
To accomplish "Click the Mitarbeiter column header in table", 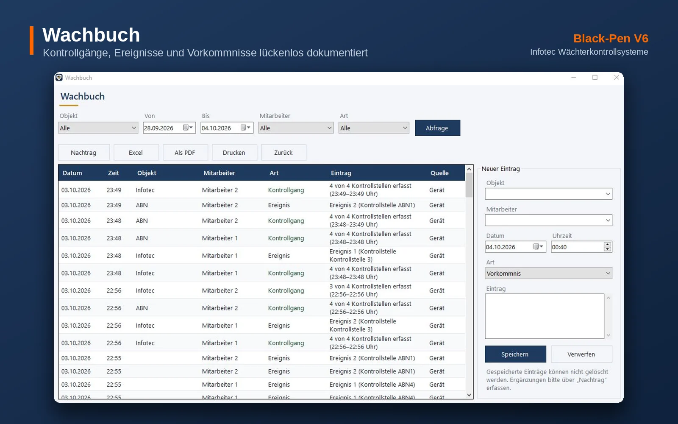I will (x=219, y=173).
